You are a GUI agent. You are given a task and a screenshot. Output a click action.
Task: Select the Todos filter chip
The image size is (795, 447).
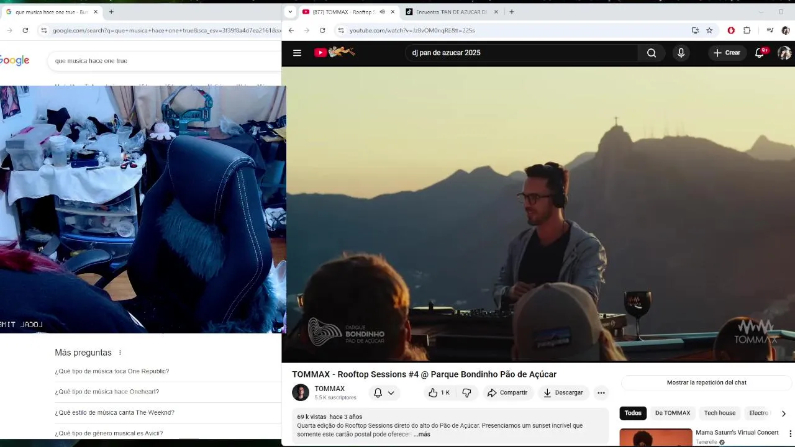(633, 413)
